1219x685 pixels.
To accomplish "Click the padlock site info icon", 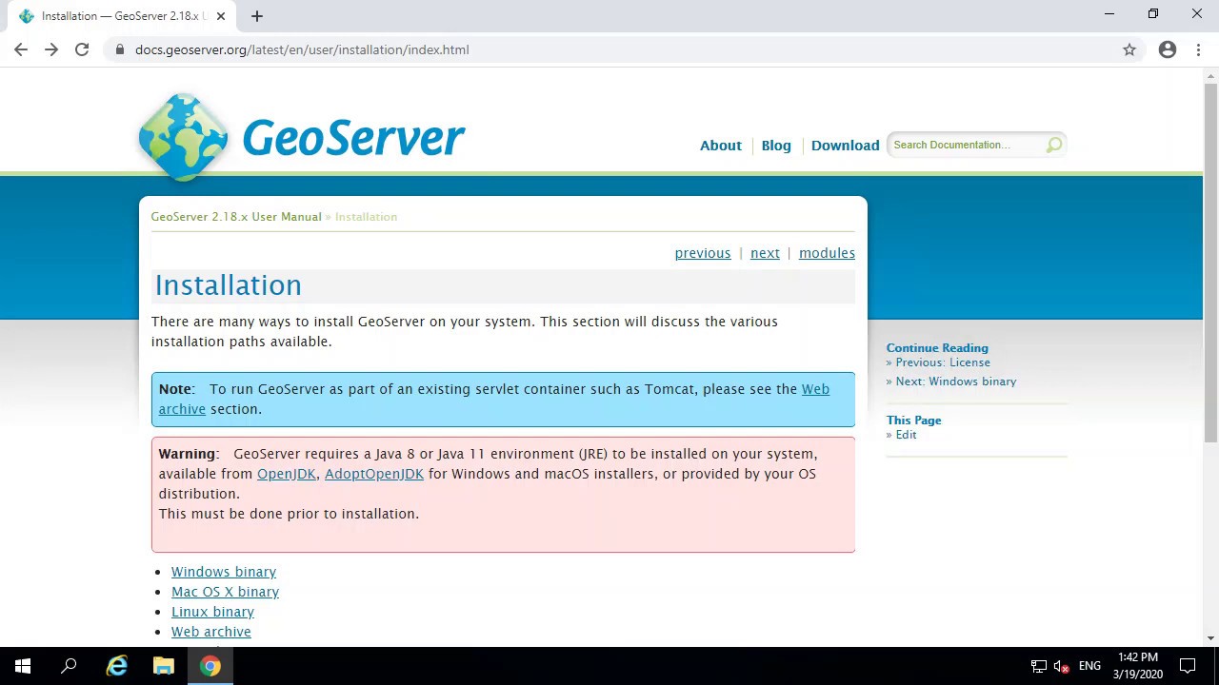I will click(x=119, y=49).
